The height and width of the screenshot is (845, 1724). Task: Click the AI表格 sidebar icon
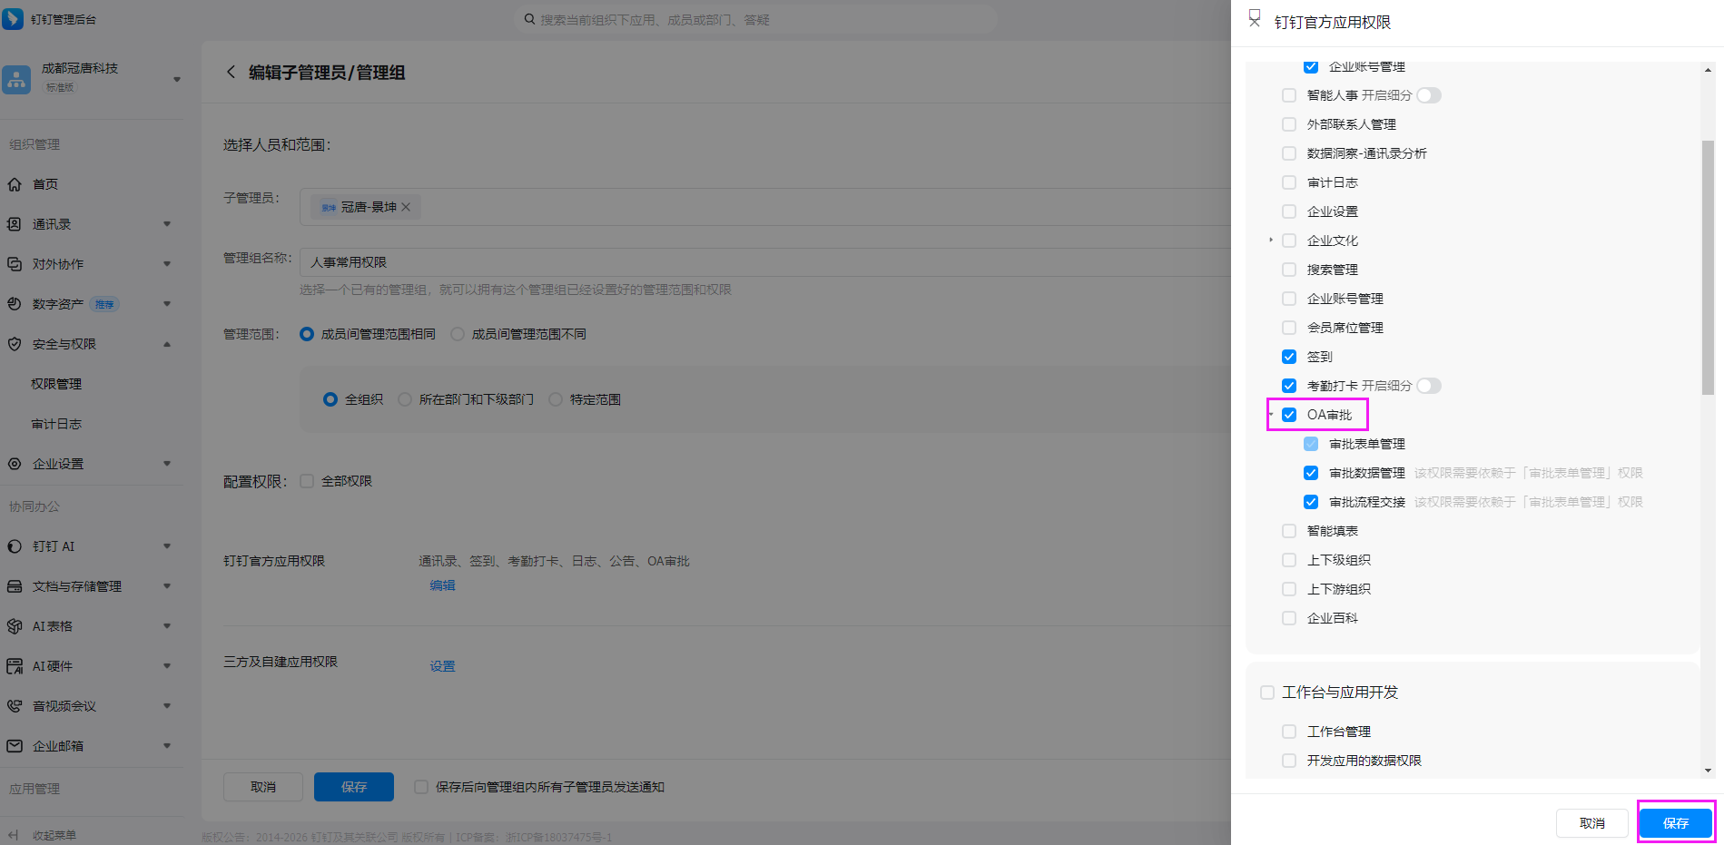(x=15, y=626)
